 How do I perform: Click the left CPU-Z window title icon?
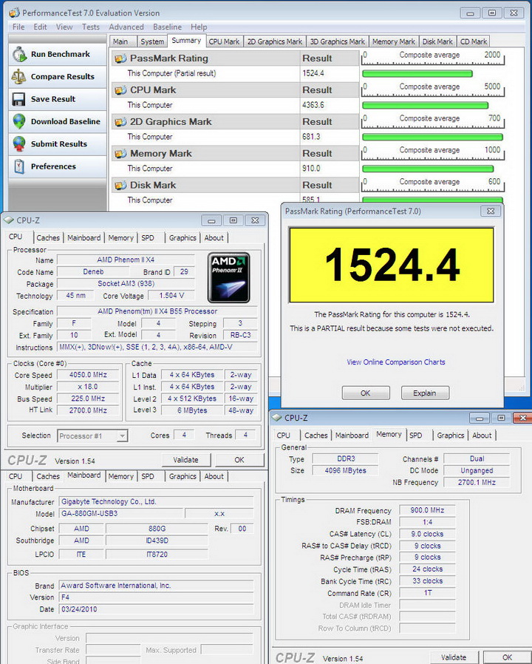point(8,220)
